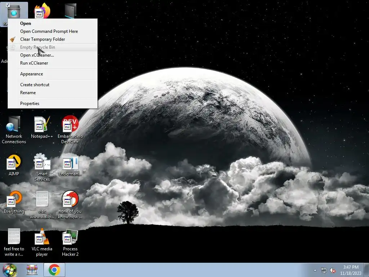The image size is (369, 277).
Task: Select the Everything search shortcut
Action: click(14, 203)
